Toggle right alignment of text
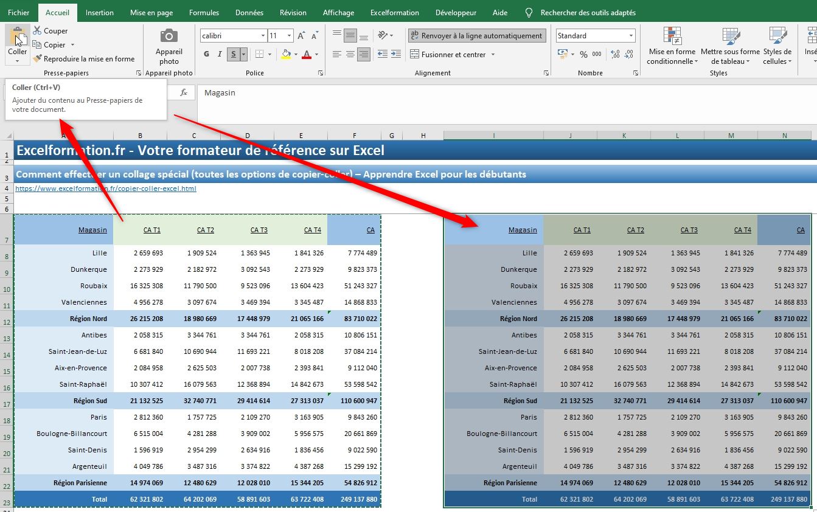 [363, 55]
